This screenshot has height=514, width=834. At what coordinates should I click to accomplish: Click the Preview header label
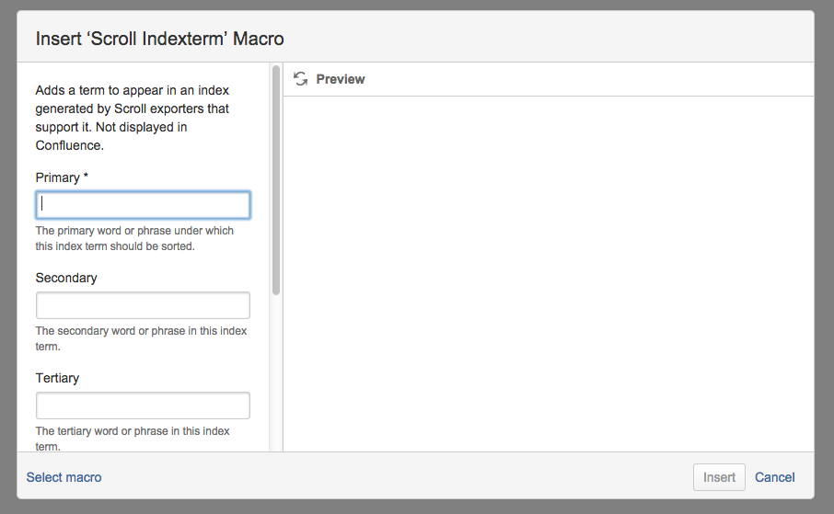(x=340, y=79)
